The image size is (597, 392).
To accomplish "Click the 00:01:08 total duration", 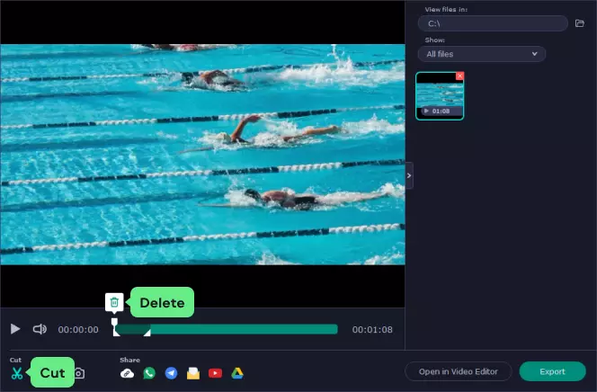I will point(372,330).
